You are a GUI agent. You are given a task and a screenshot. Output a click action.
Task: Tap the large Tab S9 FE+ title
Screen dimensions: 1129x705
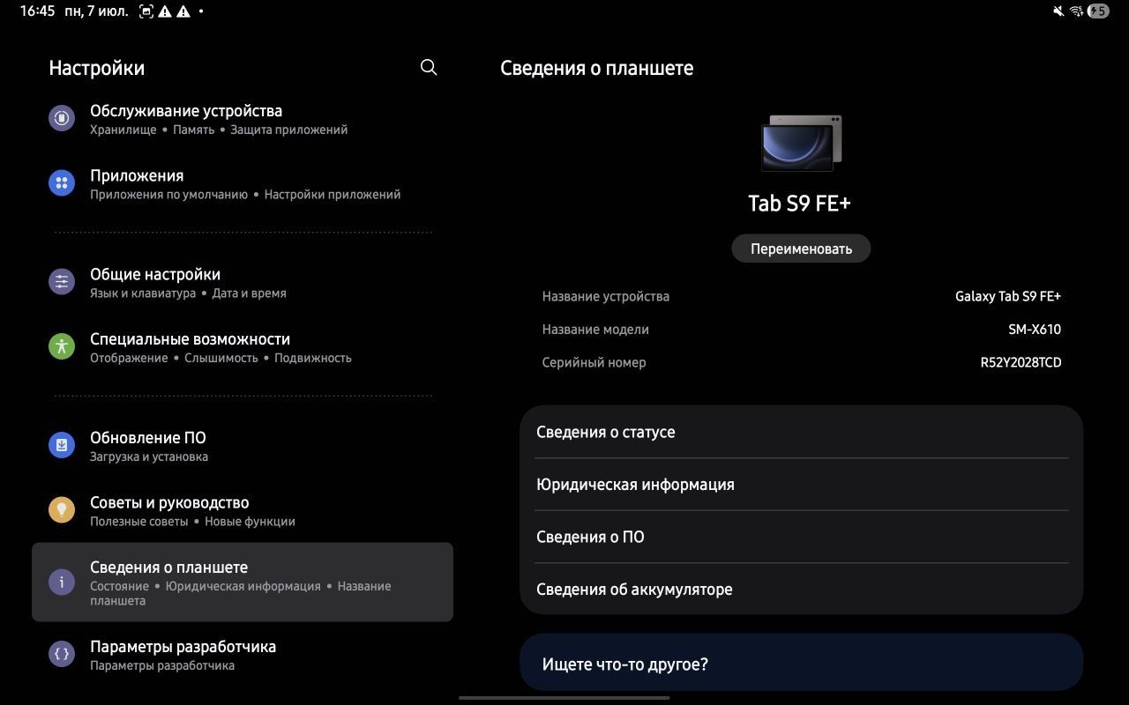[800, 203]
